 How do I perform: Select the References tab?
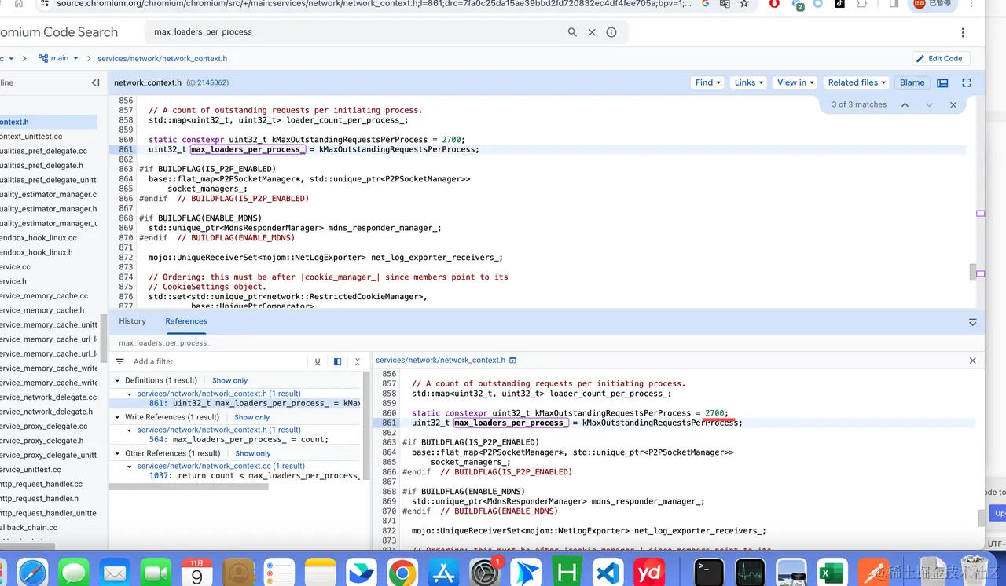tap(186, 321)
